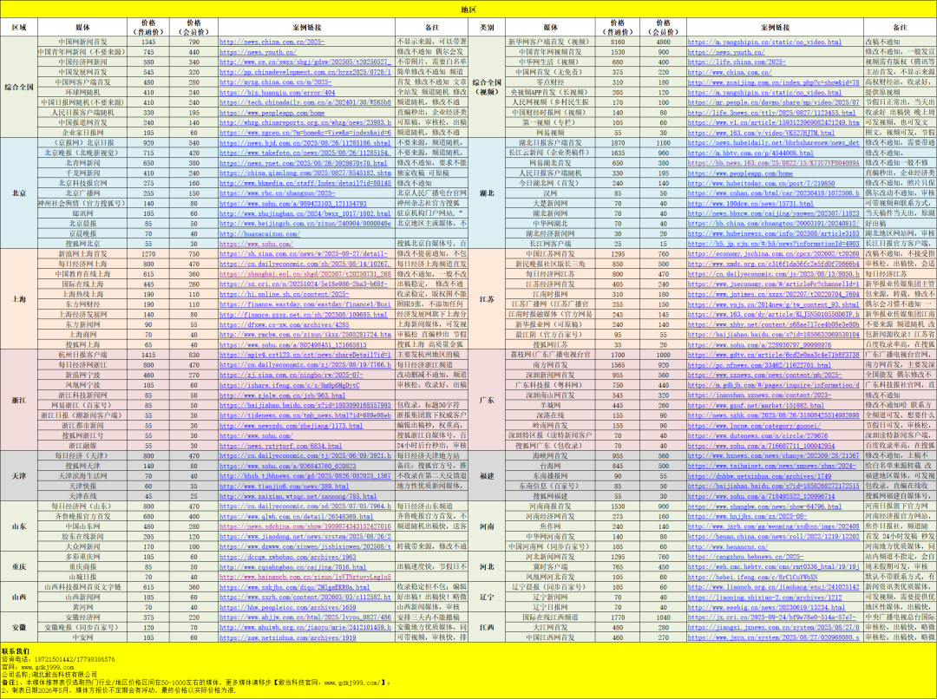Screen dimensions: 937x699
Task: Select the 上海 region cell
Action: click(19, 298)
